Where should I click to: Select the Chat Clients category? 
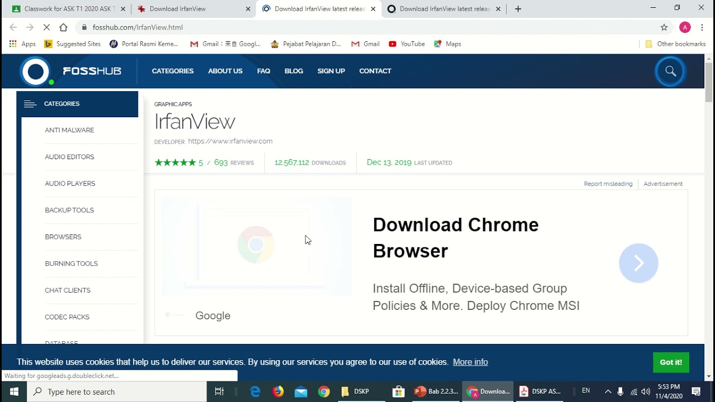(x=68, y=290)
